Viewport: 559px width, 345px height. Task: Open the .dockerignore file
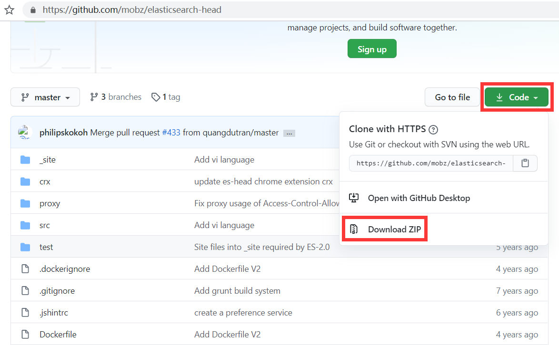tap(65, 269)
